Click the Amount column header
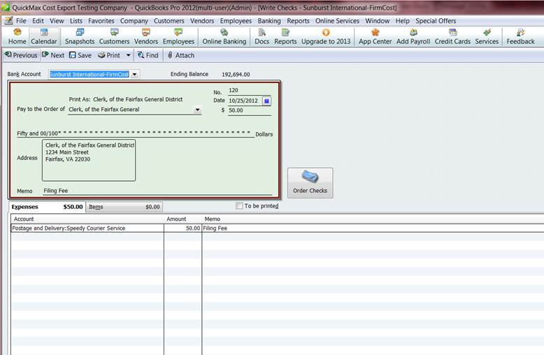 [182, 219]
